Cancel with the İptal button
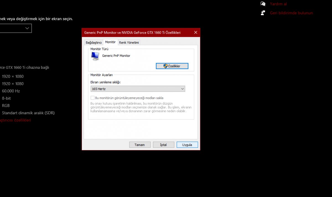The image size is (332, 197). (x=164, y=145)
